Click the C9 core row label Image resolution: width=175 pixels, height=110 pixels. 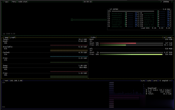click(141, 13)
